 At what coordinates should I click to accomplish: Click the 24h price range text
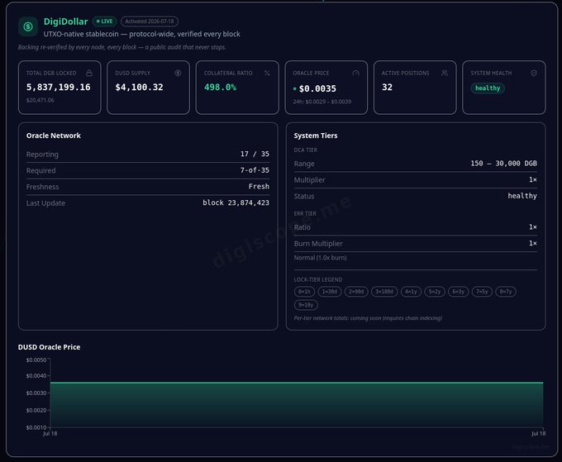tap(321, 102)
